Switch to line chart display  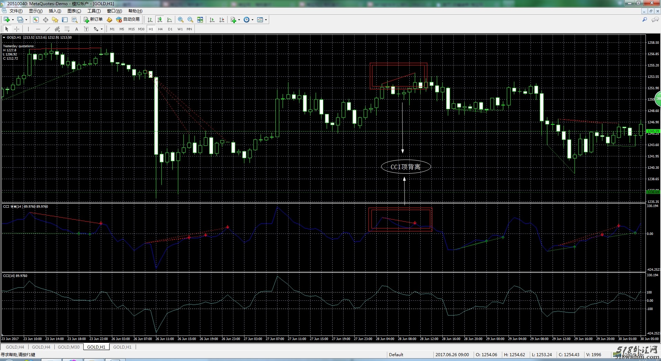169,20
